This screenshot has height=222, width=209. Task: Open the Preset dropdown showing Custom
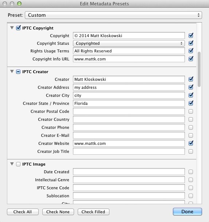(113, 15)
